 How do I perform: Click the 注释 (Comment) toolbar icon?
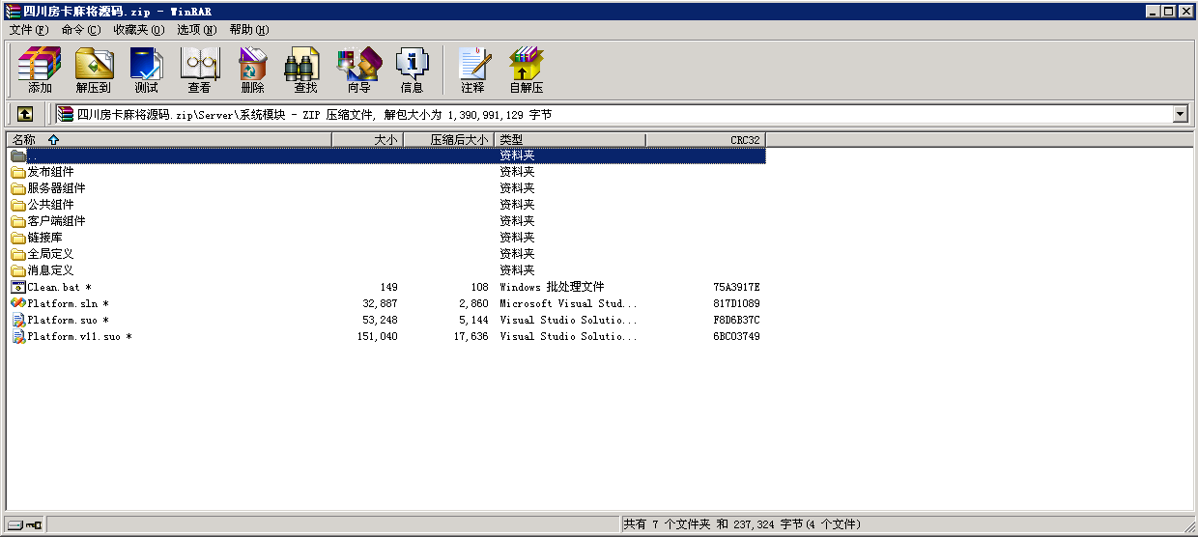pyautogui.click(x=472, y=70)
